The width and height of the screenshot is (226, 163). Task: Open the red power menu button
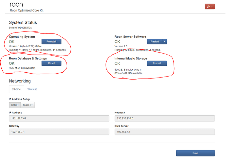[210, 7]
